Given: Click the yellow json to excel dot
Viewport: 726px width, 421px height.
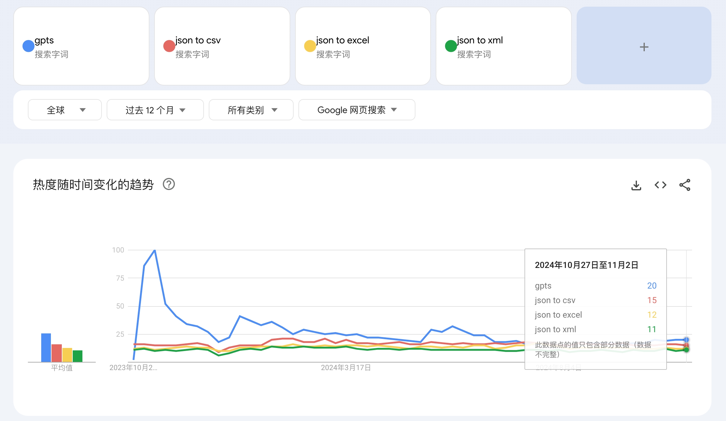Looking at the screenshot, I should pos(310,46).
